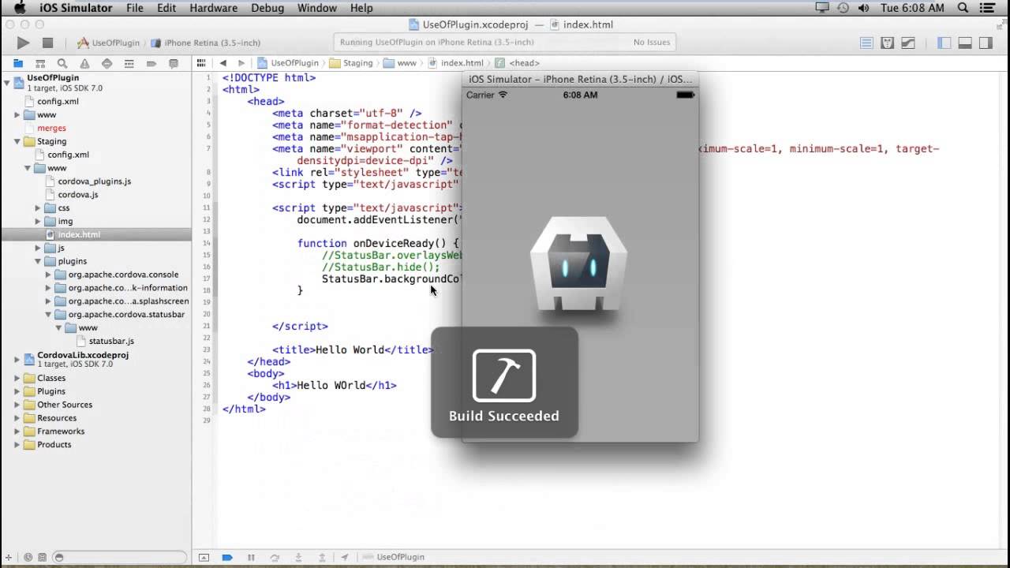Expand the Frameworks group
This screenshot has width=1010, height=568.
[17, 432]
